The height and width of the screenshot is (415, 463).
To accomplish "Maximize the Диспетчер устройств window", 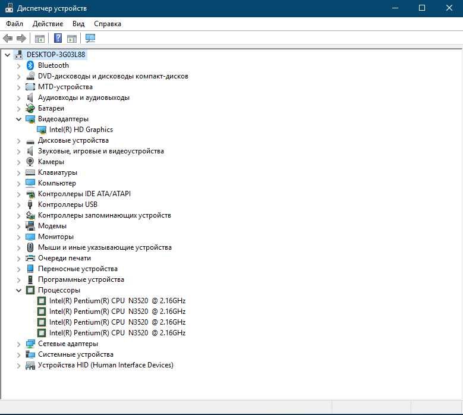I will (x=422, y=8).
